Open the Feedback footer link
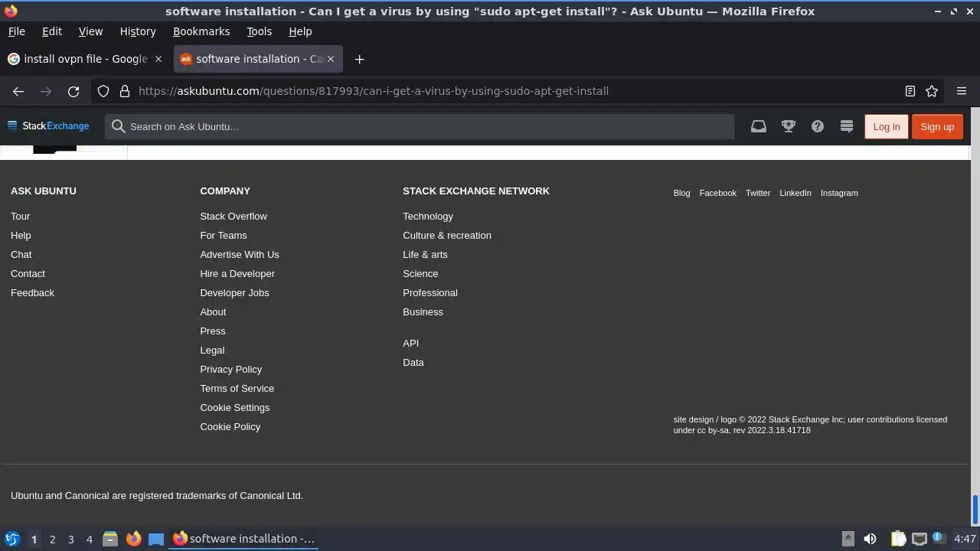 point(32,293)
